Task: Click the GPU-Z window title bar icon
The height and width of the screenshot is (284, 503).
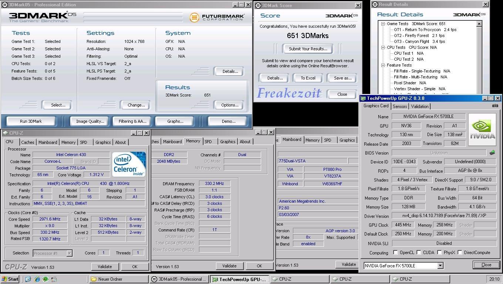Action: pyautogui.click(x=363, y=98)
